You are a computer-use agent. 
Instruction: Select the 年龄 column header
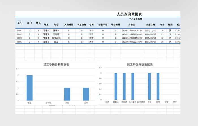click(162, 25)
